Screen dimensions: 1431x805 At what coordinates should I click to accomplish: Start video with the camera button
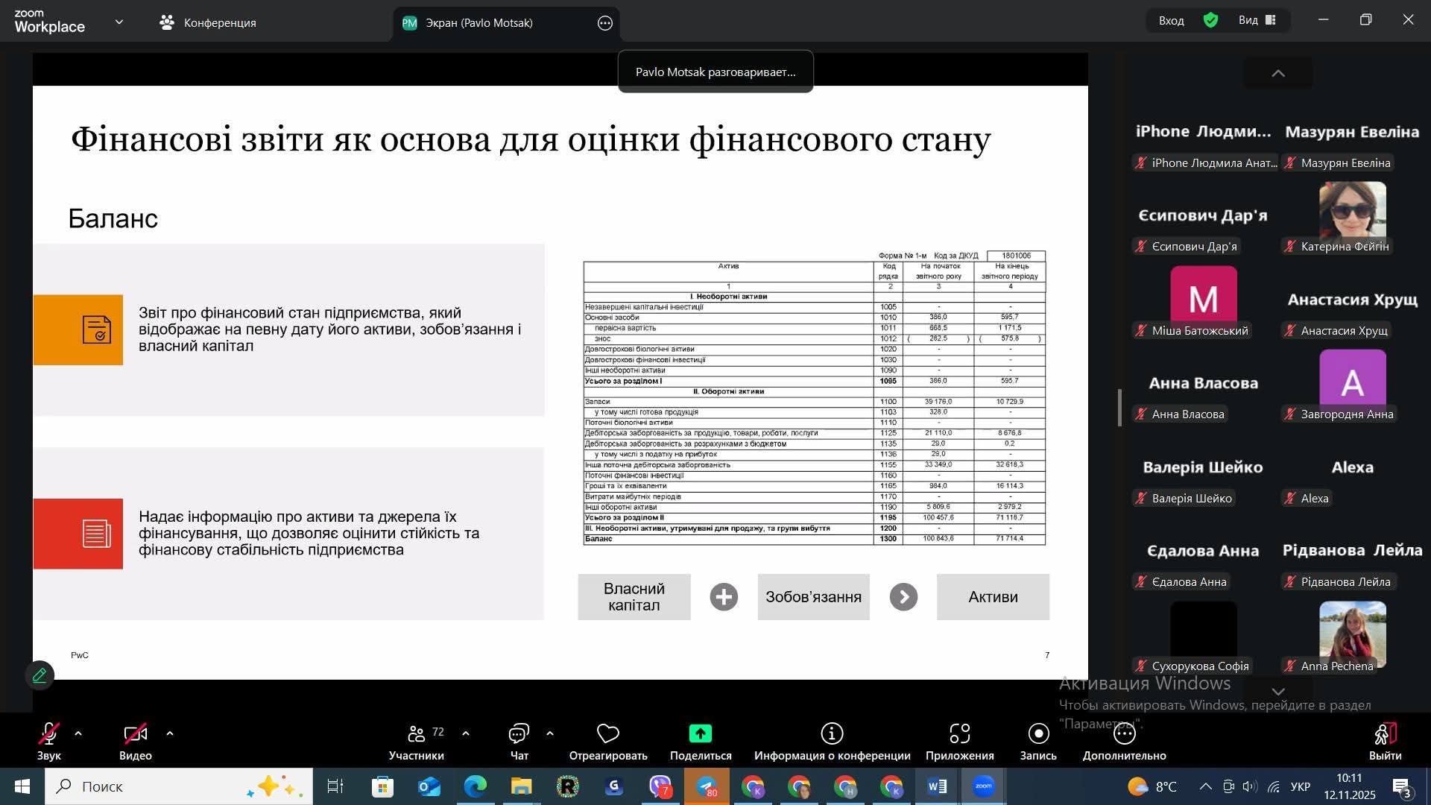[x=135, y=734]
